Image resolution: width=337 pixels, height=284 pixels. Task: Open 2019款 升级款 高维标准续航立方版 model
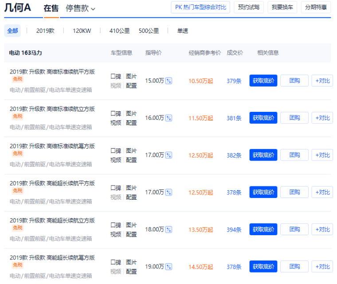tap(52, 109)
